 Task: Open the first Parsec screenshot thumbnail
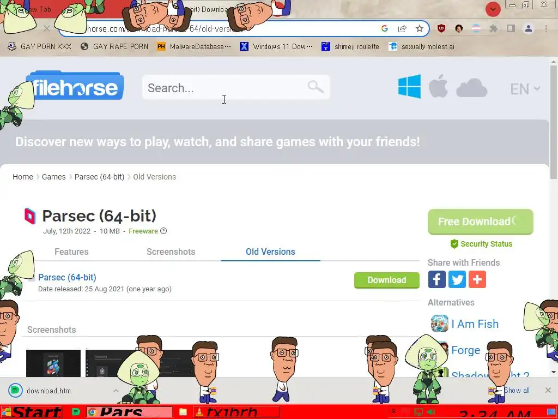(x=53, y=363)
